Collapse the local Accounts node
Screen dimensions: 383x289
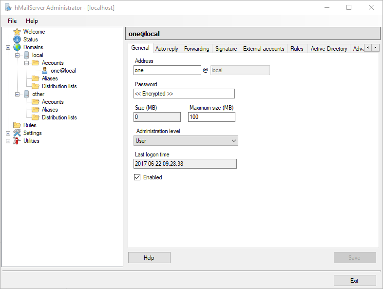pos(27,63)
